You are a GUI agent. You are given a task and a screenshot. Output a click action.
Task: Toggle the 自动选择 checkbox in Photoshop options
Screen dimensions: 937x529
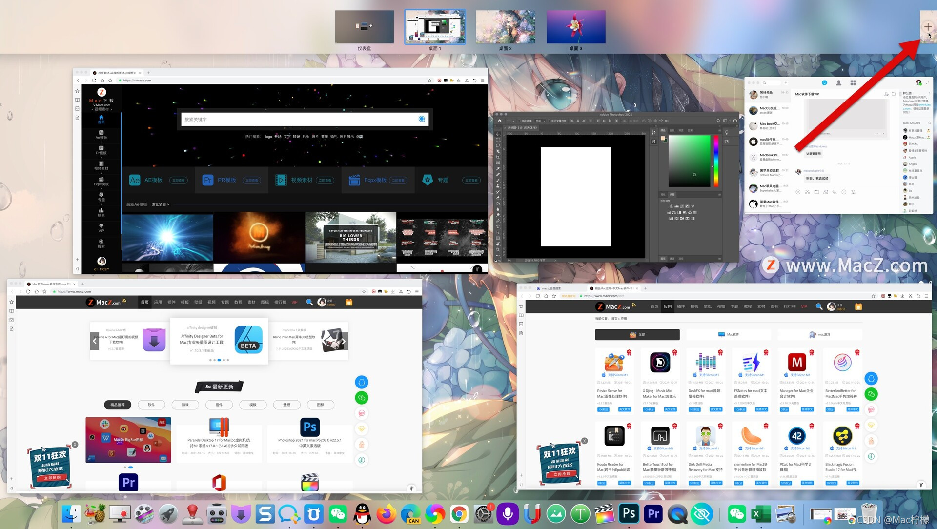click(x=520, y=121)
